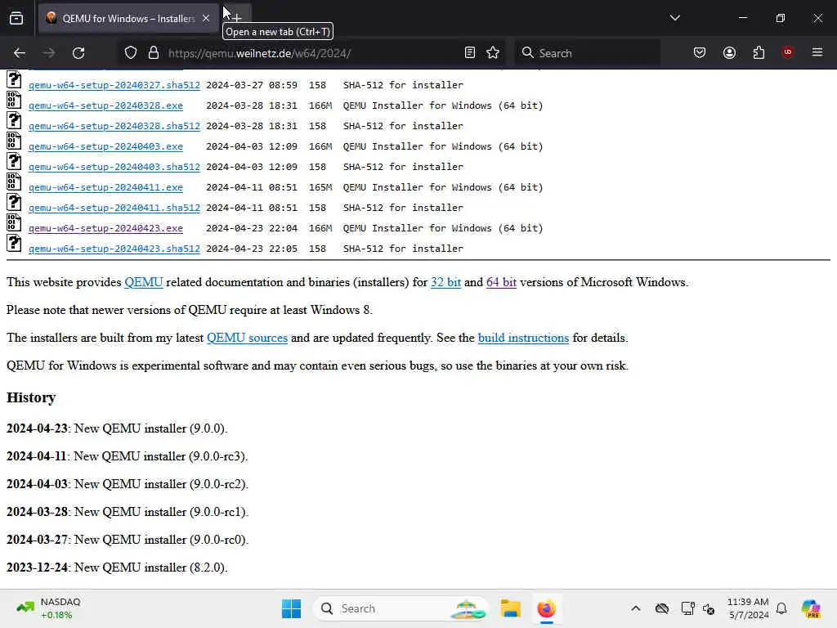
Task: Click unknown file icon for 20240328.sha512
Action: pos(14,120)
